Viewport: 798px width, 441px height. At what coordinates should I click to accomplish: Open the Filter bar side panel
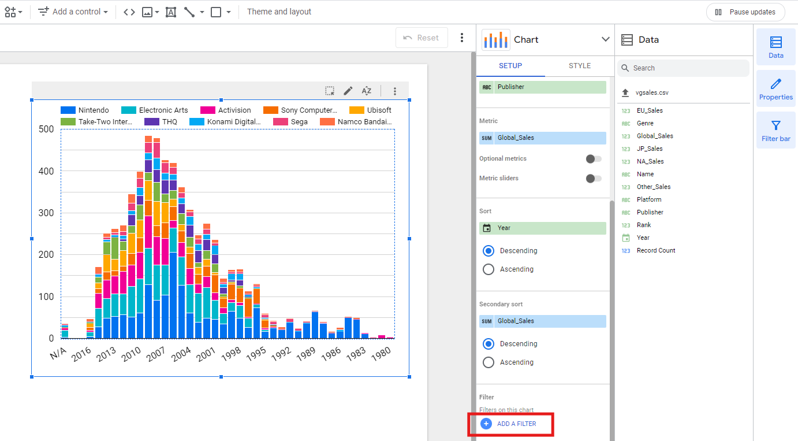point(776,131)
